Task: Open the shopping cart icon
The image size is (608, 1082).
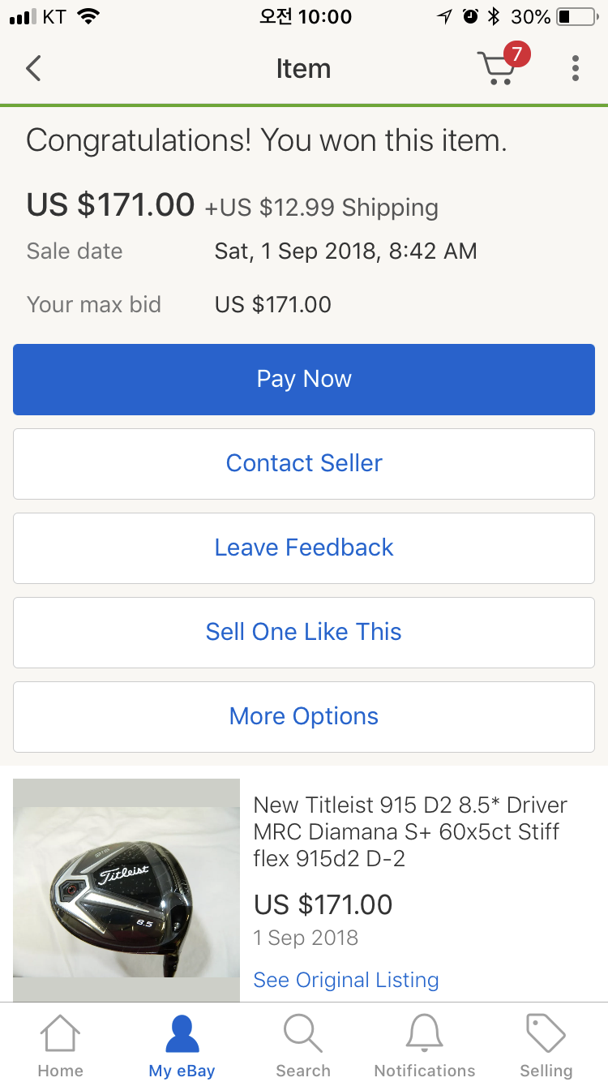Action: 496,70
